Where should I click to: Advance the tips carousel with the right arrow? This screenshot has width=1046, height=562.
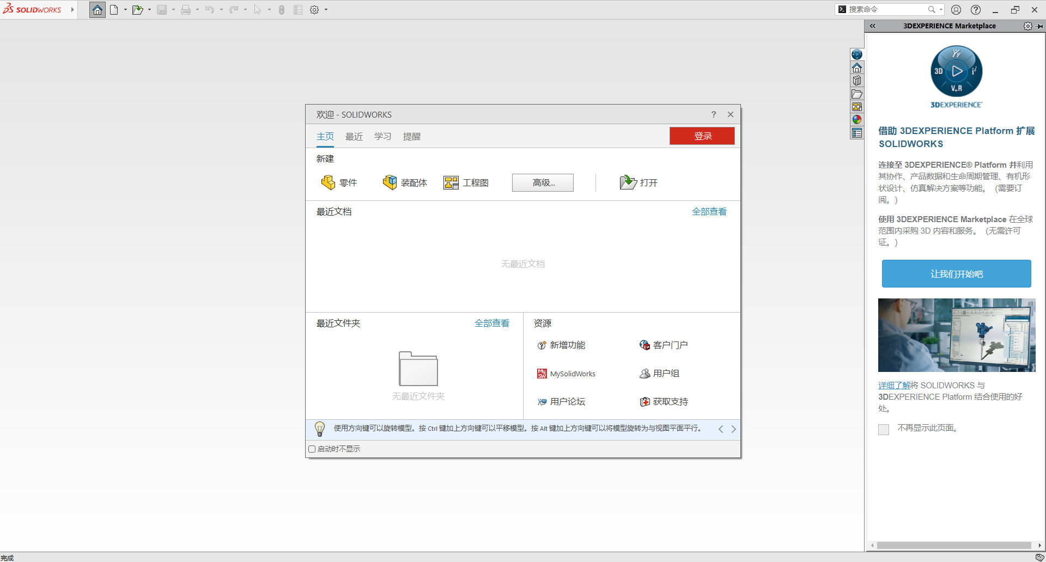point(733,429)
